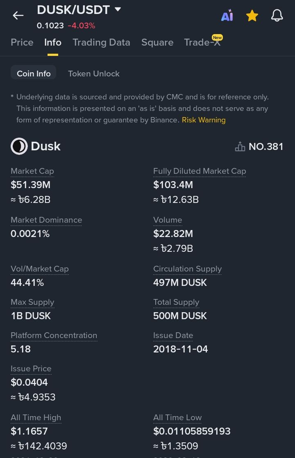This screenshot has height=458, width=295.
Task: Expand the DUSK/USDT pair dropdown arrow
Action: (118, 9)
